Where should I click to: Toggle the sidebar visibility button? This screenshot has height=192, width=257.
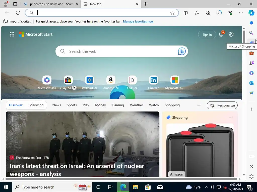(x=251, y=156)
